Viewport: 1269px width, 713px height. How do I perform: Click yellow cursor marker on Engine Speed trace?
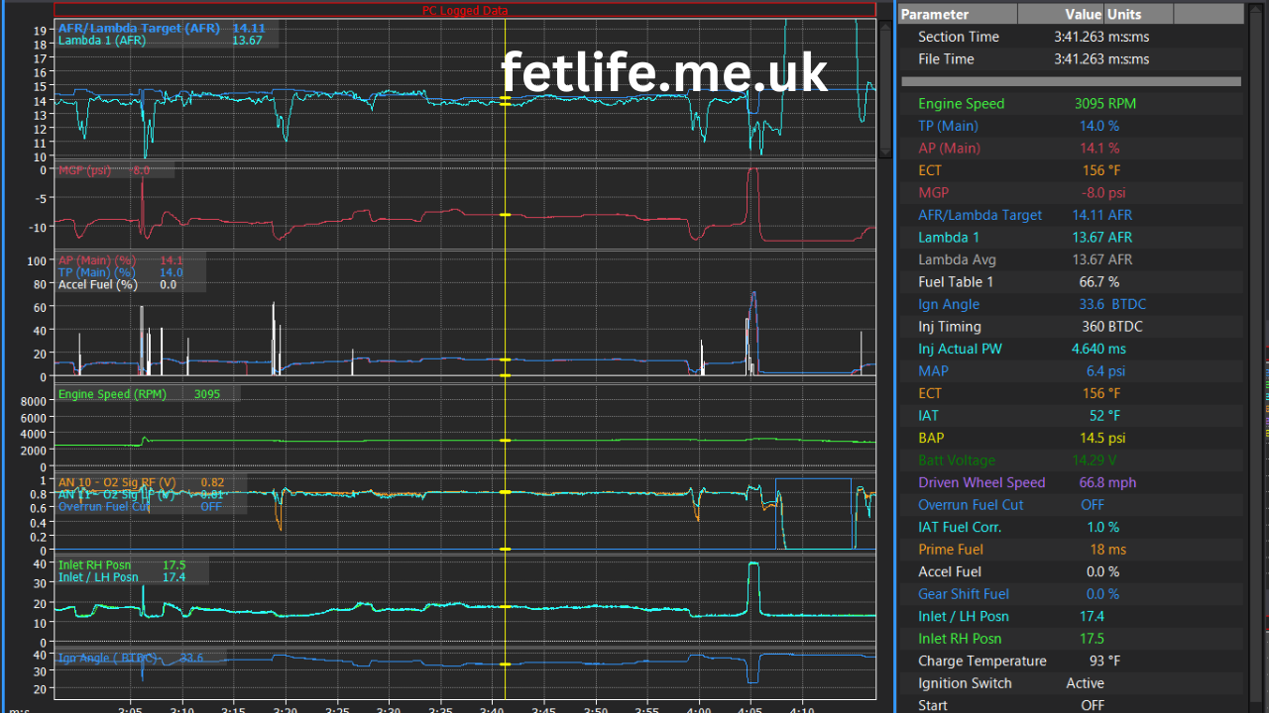coord(505,440)
